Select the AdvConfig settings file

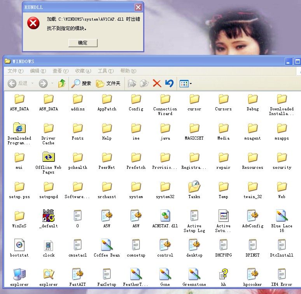pyautogui.click(x=253, y=219)
